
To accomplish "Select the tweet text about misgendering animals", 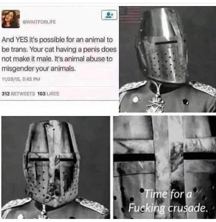I will click(59, 54).
